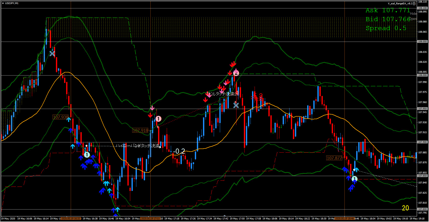
Task: Select the X close marker below ミドルタッチ決済2
Action: pyautogui.click(x=236, y=105)
